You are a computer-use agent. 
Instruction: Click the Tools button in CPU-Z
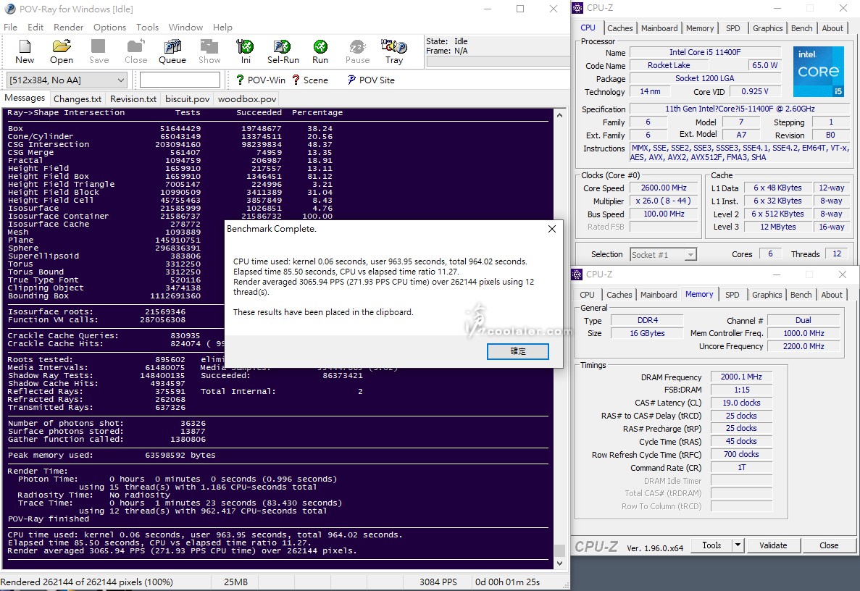(x=711, y=545)
